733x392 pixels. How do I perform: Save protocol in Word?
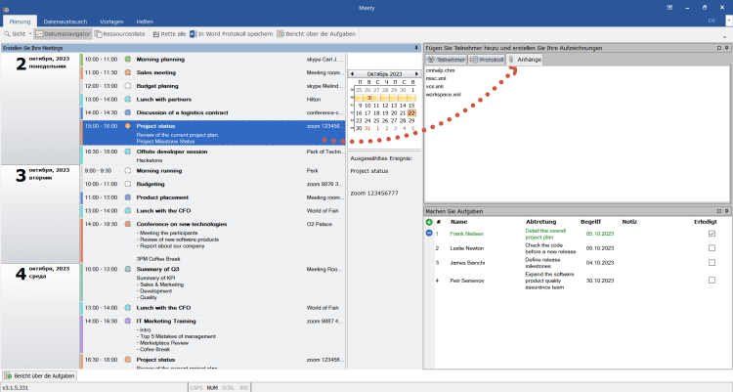pyautogui.click(x=231, y=34)
